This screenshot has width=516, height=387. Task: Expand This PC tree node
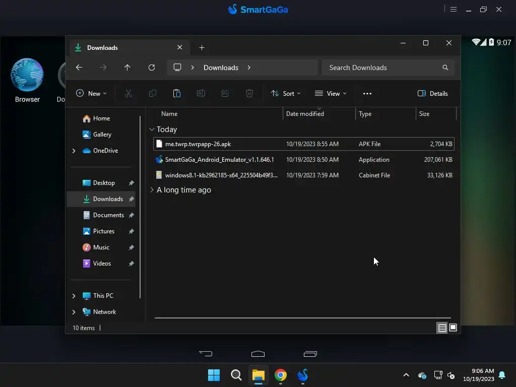coord(74,296)
